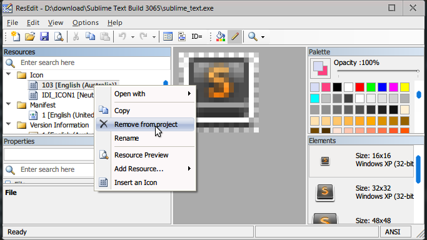Pick the green palette swatch
Image resolution: width=427 pixels, height=240 pixels.
click(x=371, y=87)
